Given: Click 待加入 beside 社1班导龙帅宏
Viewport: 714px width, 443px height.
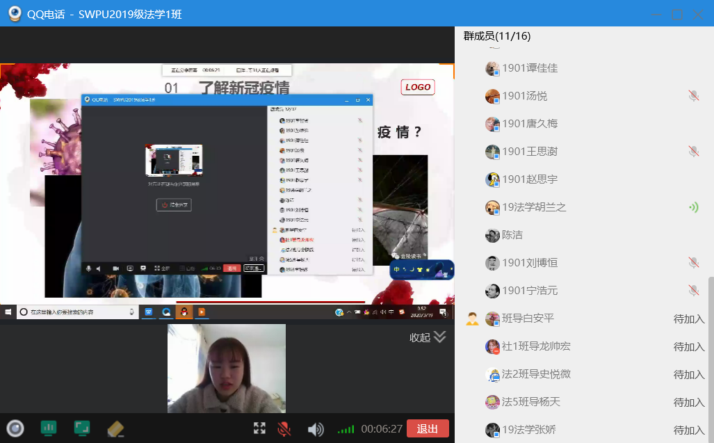Looking at the screenshot, I should pyautogui.click(x=689, y=347).
